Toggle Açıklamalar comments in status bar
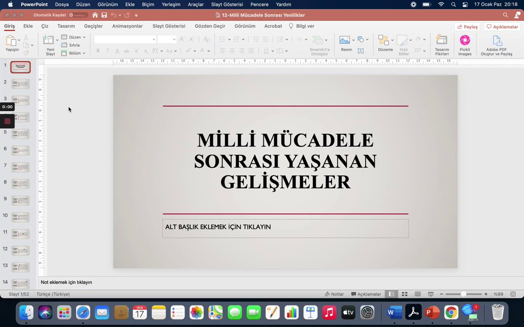 (x=366, y=294)
